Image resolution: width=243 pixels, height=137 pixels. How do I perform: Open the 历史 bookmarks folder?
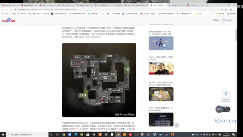(13, 14)
